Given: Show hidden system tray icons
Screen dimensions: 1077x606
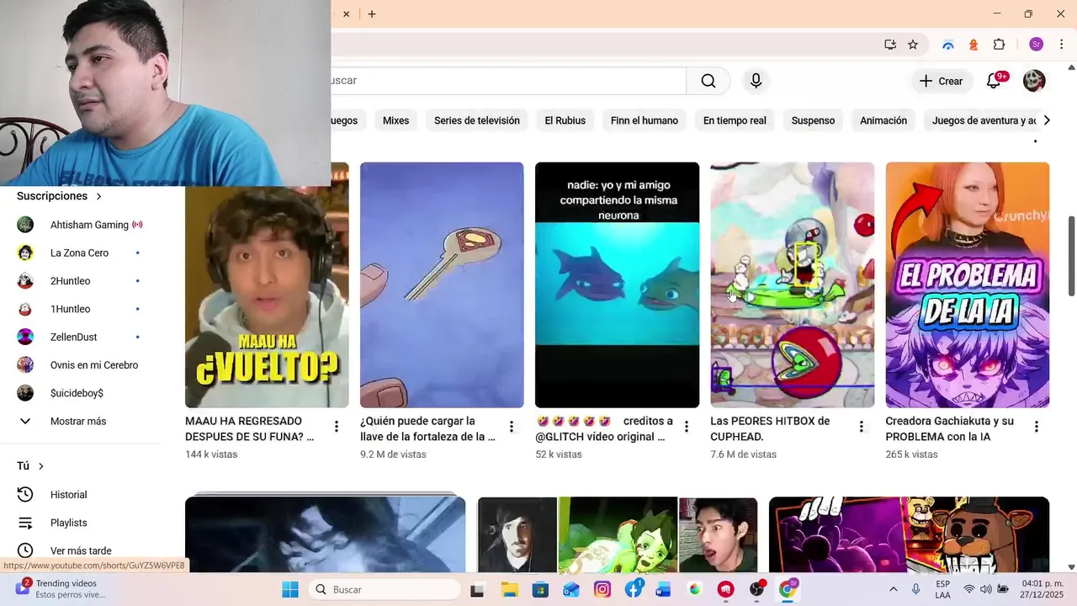Looking at the screenshot, I should (894, 589).
